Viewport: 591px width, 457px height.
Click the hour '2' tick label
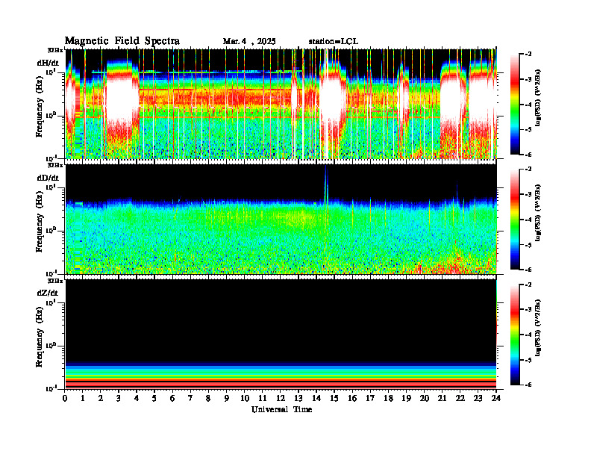(x=101, y=398)
